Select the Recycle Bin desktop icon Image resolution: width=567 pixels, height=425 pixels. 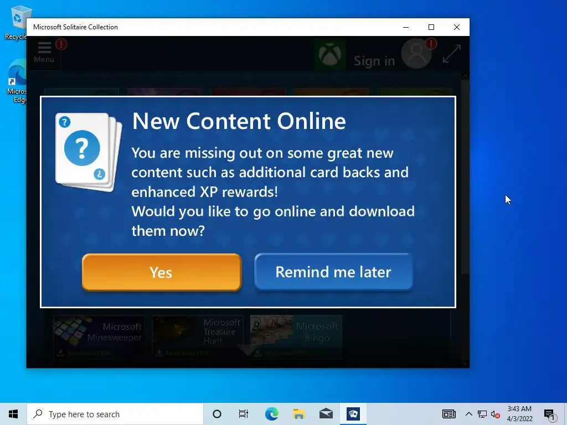tap(16, 22)
